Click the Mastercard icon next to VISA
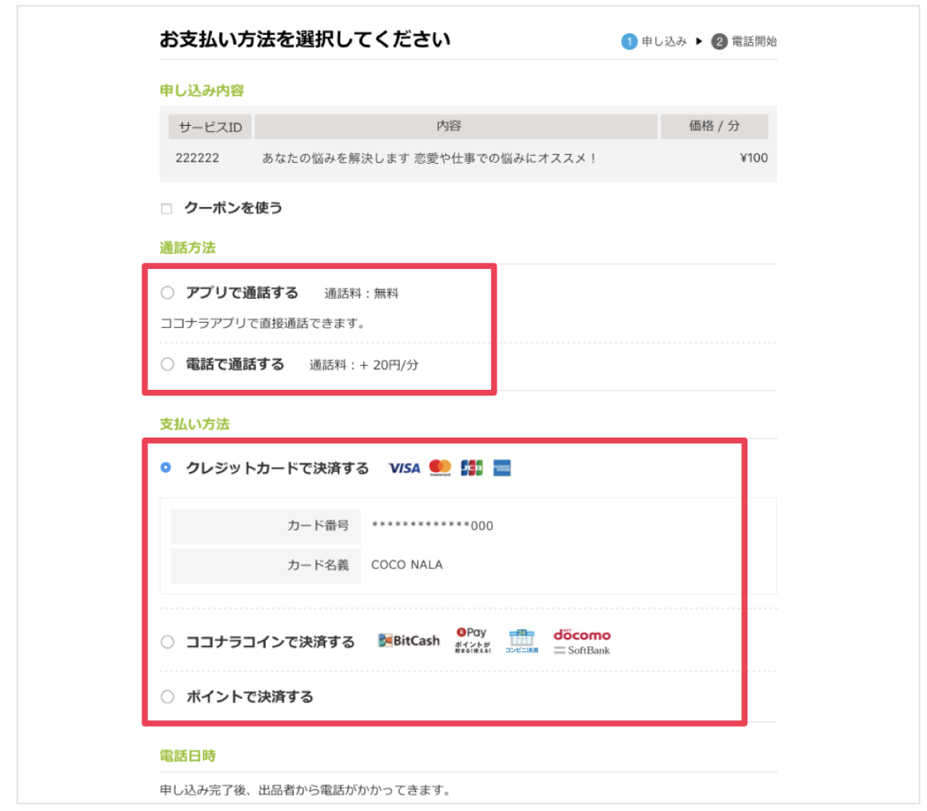The height and width of the screenshot is (811, 927). [439, 468]
